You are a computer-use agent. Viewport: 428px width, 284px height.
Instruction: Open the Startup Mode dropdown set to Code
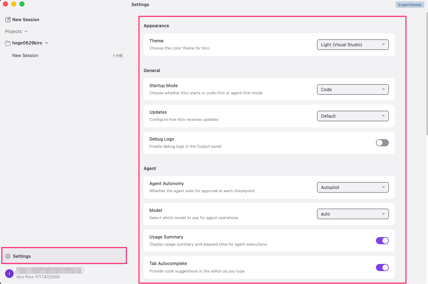tap(353, 89)
